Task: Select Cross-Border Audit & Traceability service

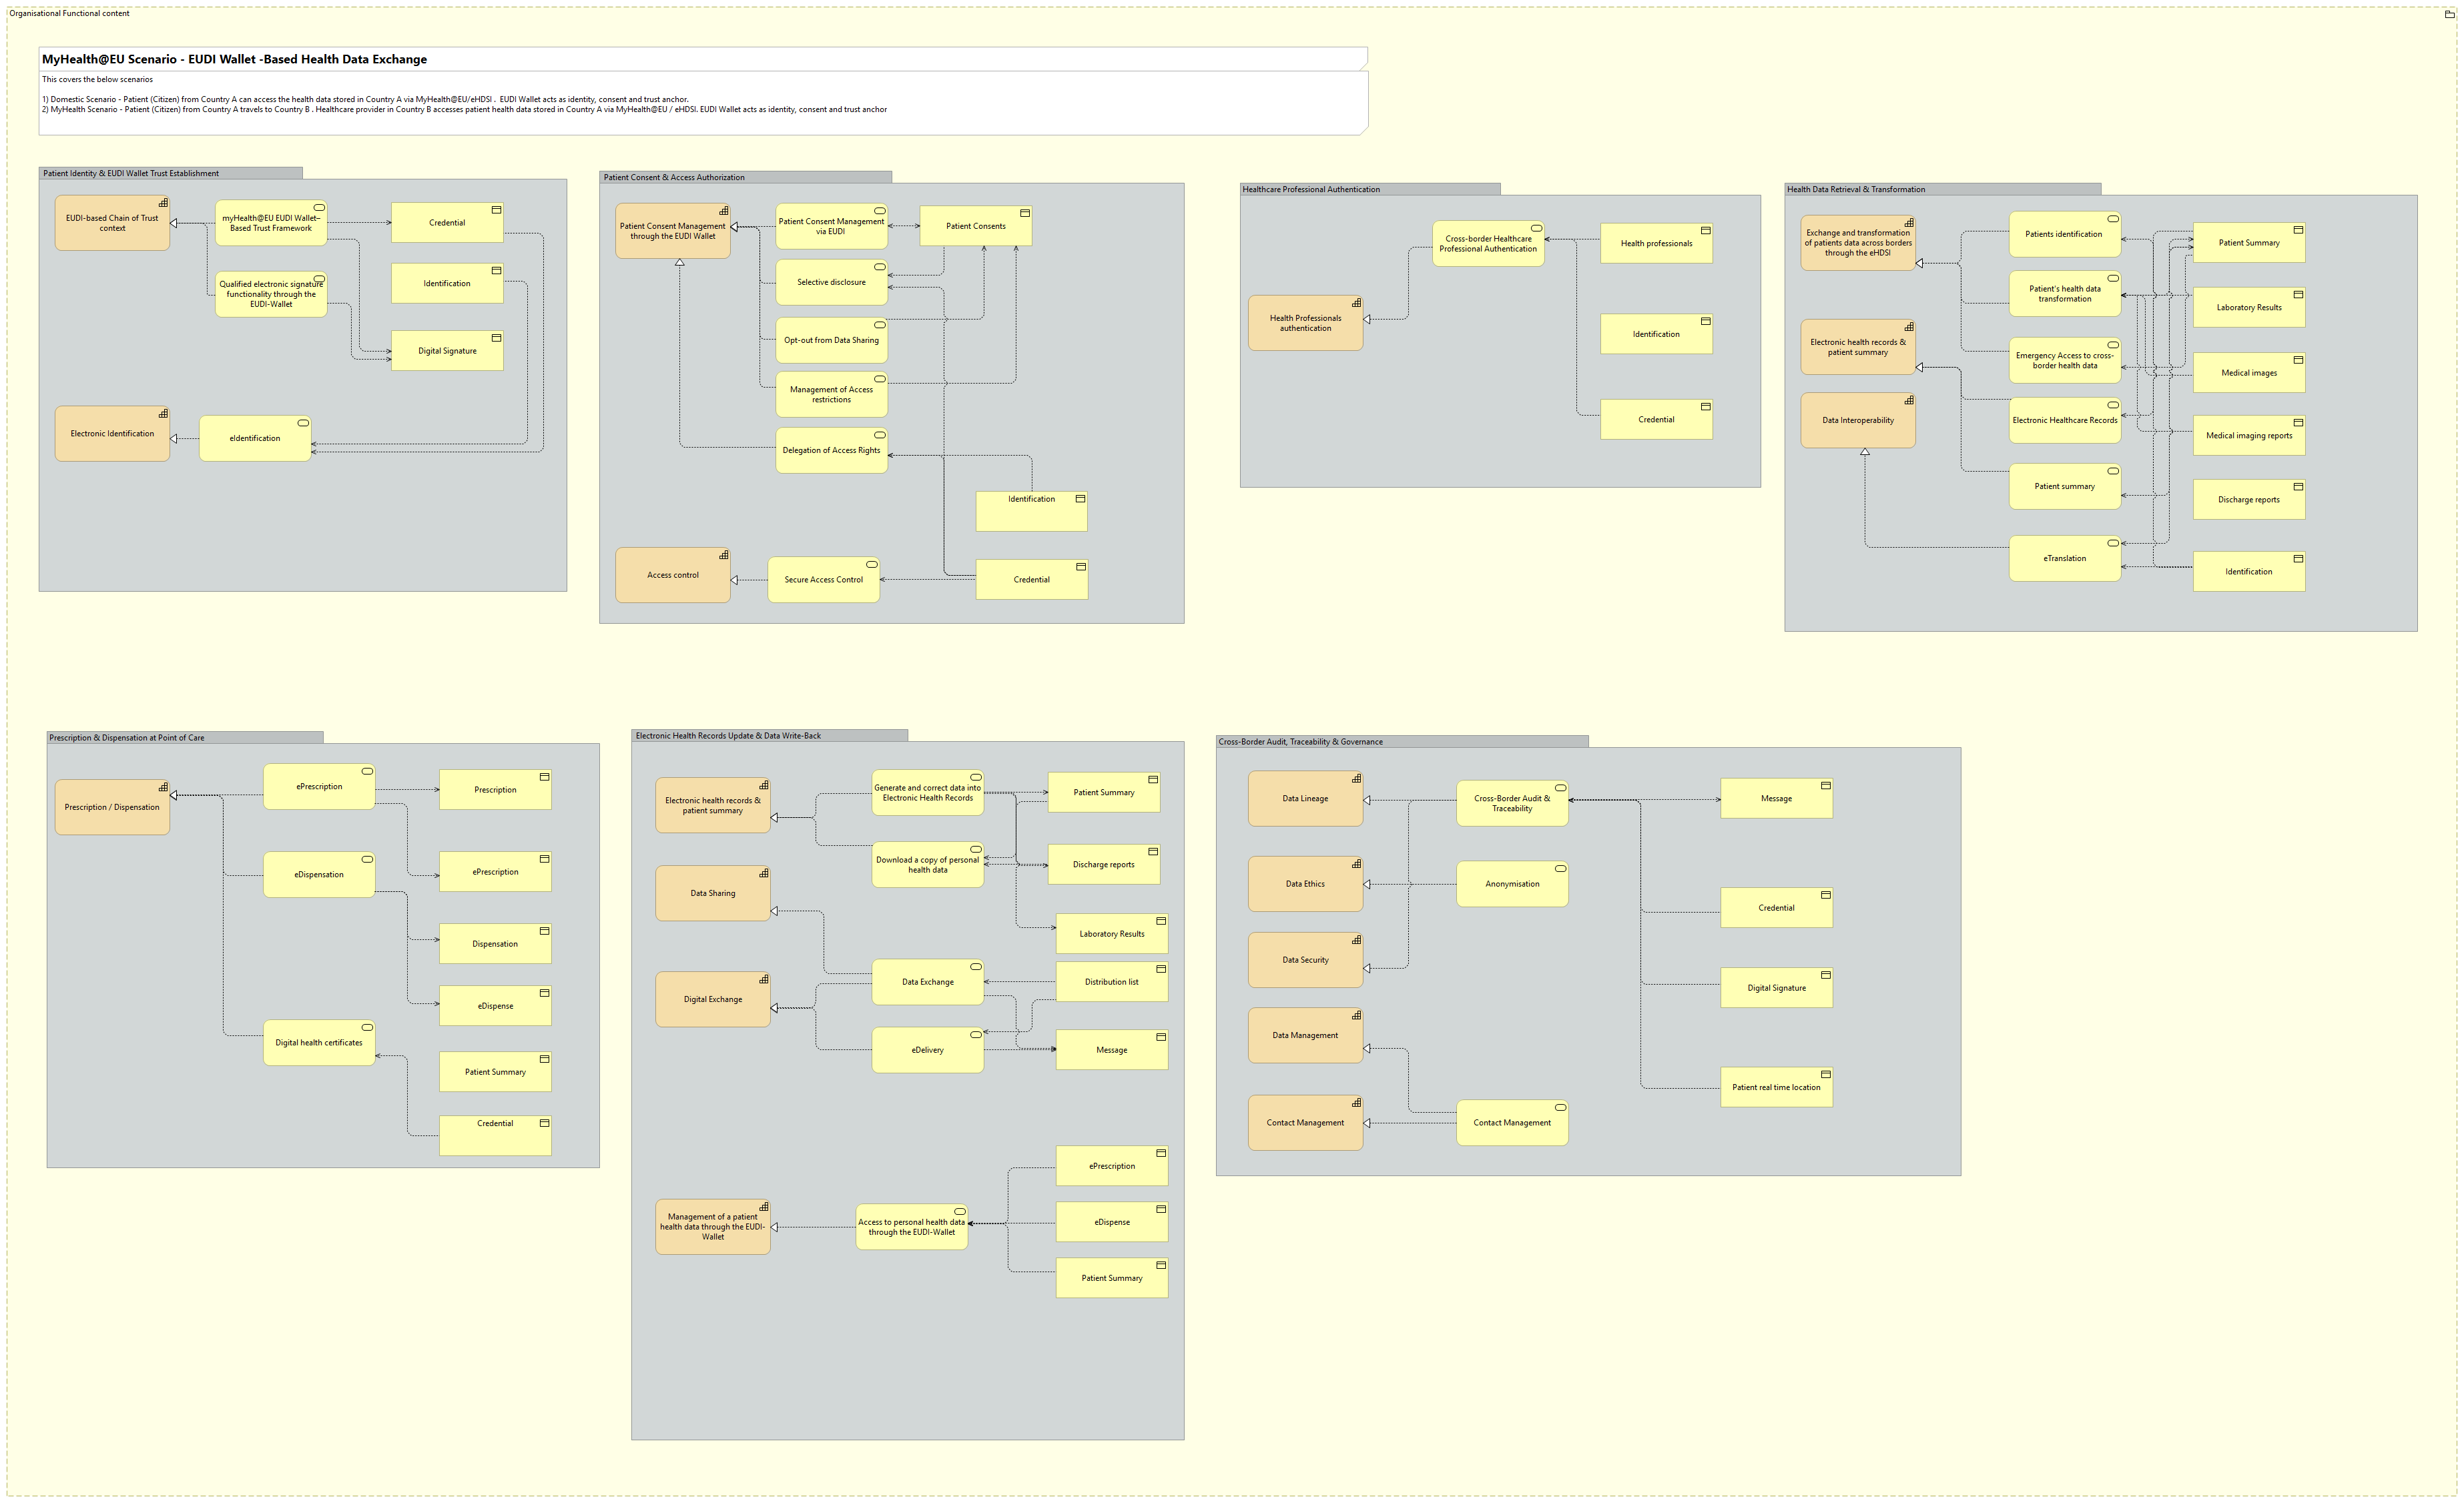Action: tap(1512, 803)
